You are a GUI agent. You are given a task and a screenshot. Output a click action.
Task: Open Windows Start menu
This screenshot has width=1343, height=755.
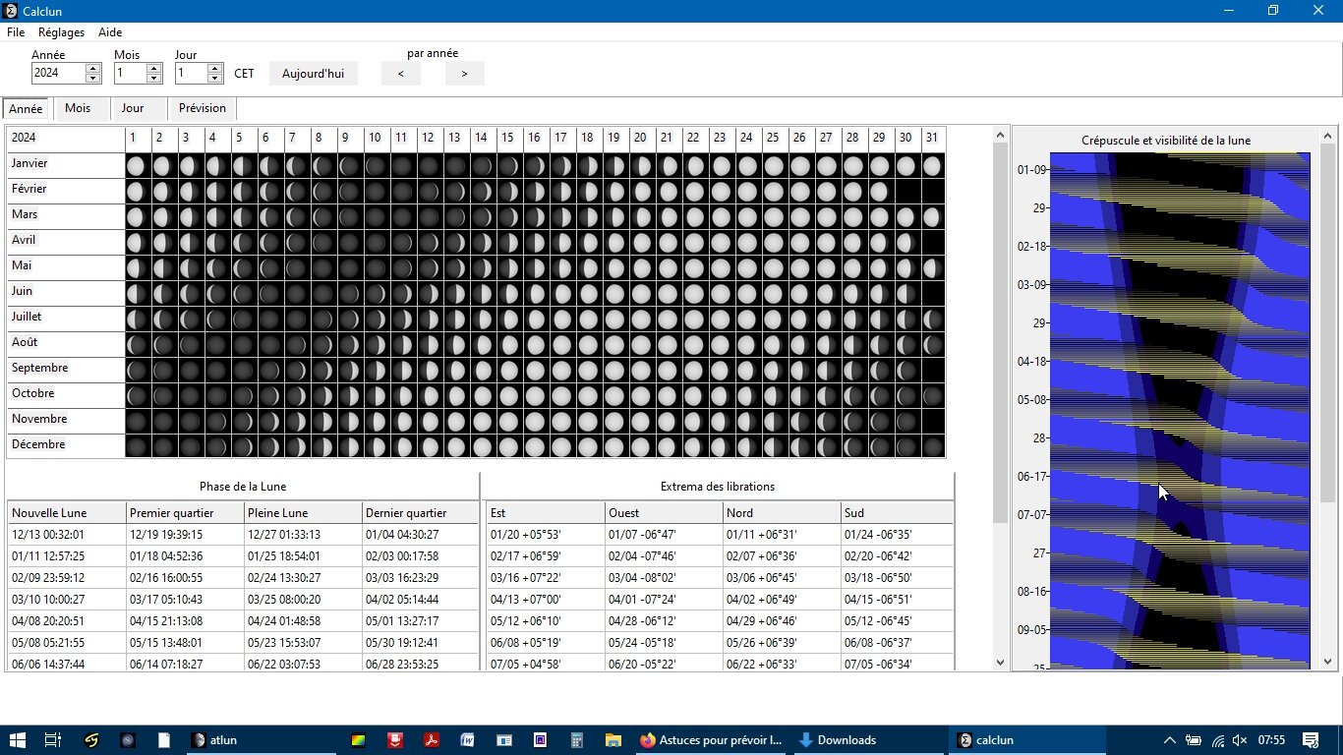tap(17, 740)
